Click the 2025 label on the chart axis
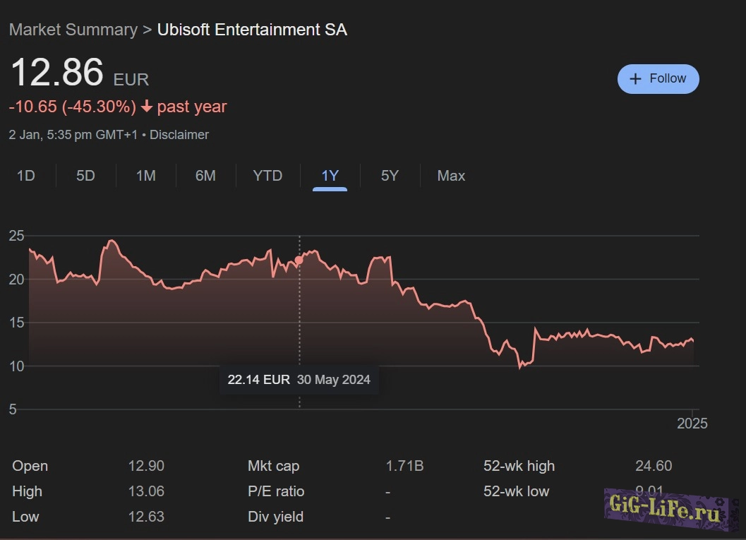Viewport: 746px width, 540px height. 692,424
